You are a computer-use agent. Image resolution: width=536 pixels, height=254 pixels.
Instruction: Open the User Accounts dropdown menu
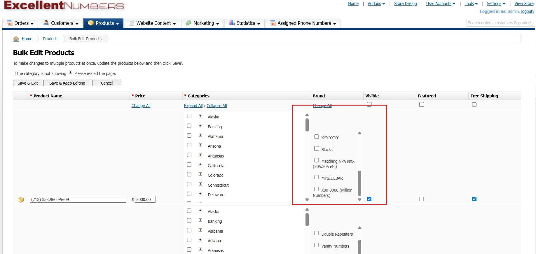click(x=440, y=3)
